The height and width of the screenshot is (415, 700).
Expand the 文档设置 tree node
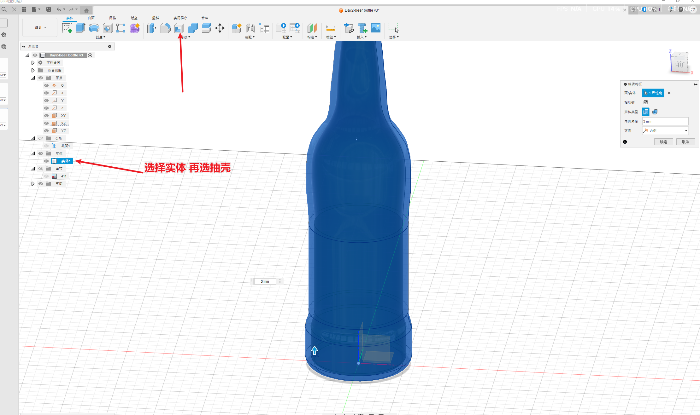point(33,63)
